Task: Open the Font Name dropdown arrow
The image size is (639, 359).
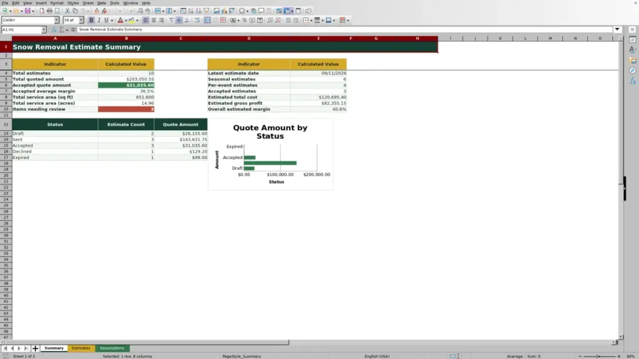Action: (57, 20)
